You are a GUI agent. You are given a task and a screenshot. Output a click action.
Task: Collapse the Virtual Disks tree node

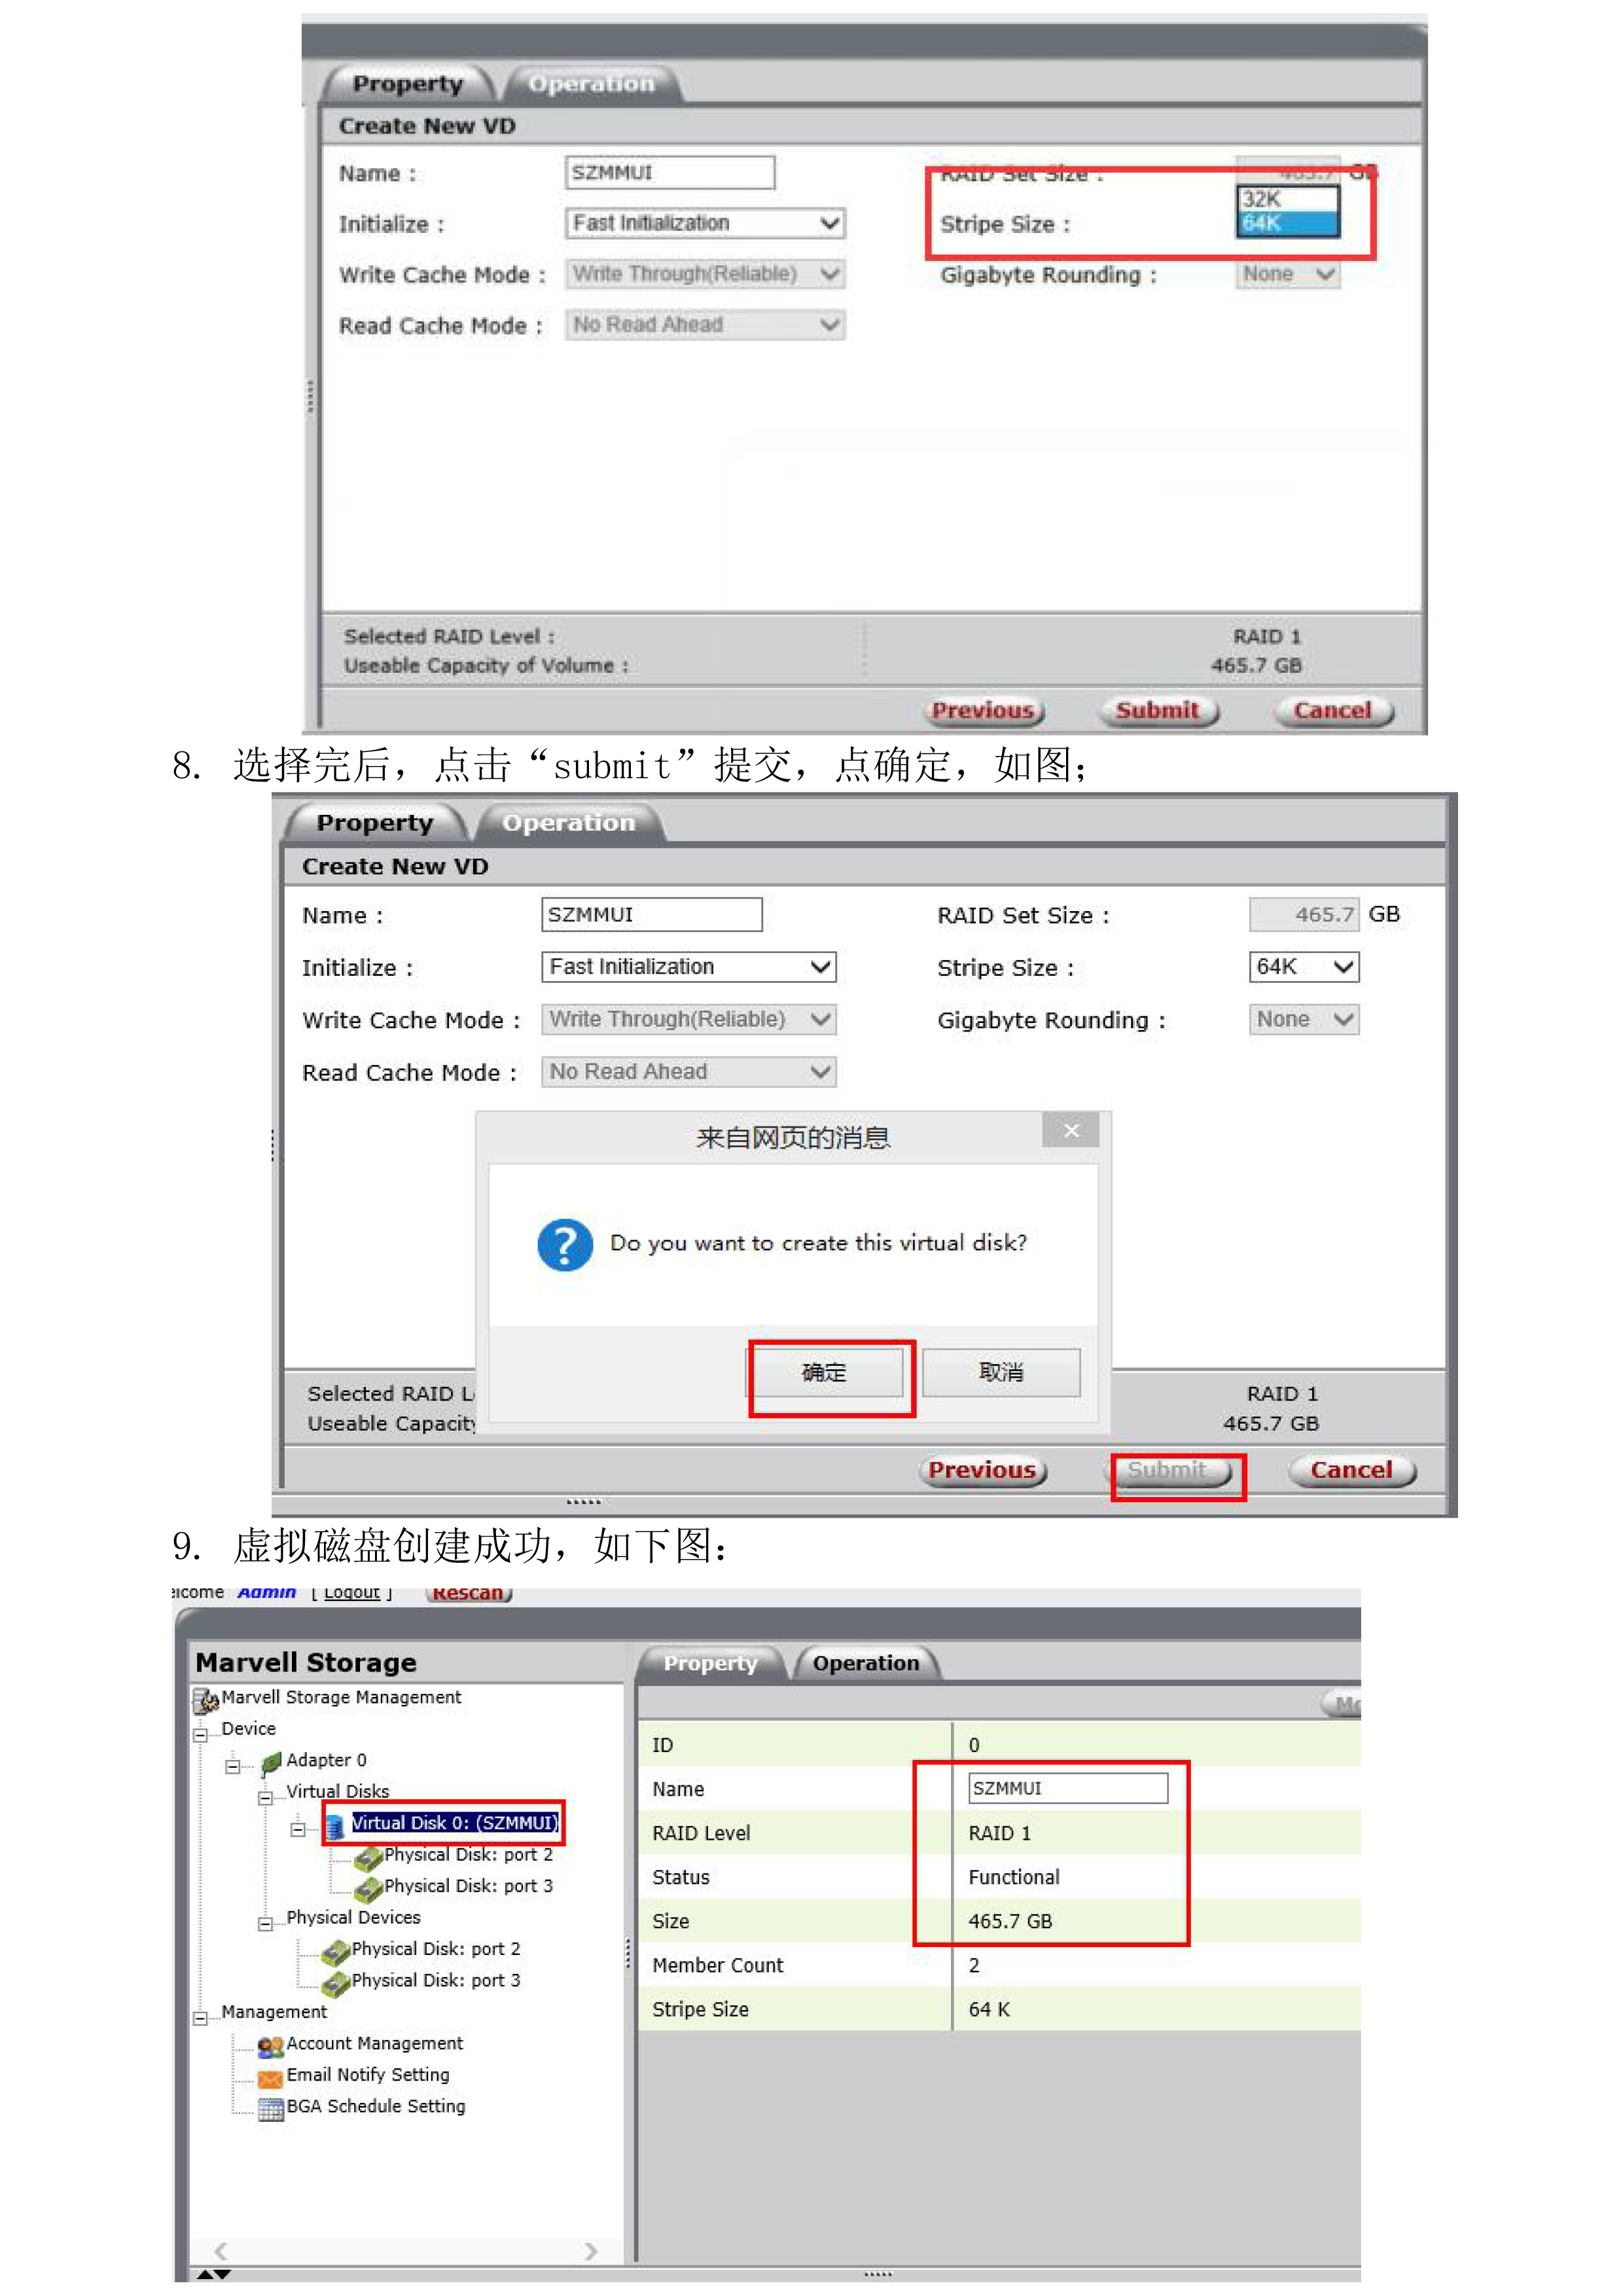point(265,1797)
